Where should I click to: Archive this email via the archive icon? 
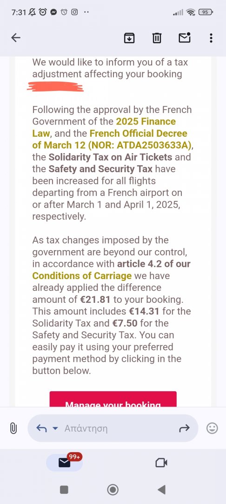(129, 38)
